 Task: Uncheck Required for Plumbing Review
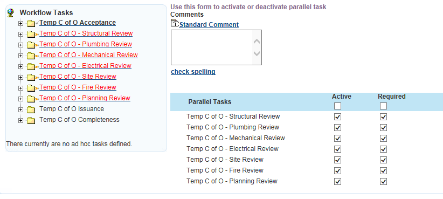pos(383,128)
